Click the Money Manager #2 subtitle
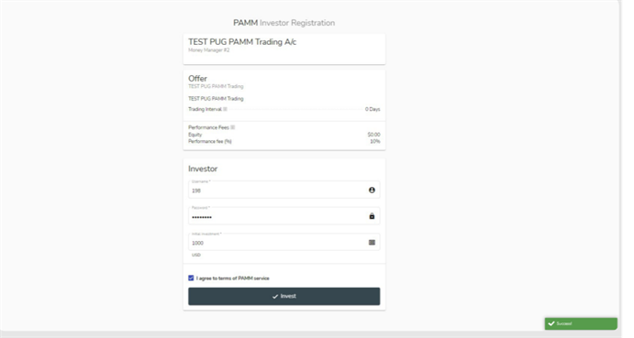The image size is (634, 338). click(x=208, y=50)
